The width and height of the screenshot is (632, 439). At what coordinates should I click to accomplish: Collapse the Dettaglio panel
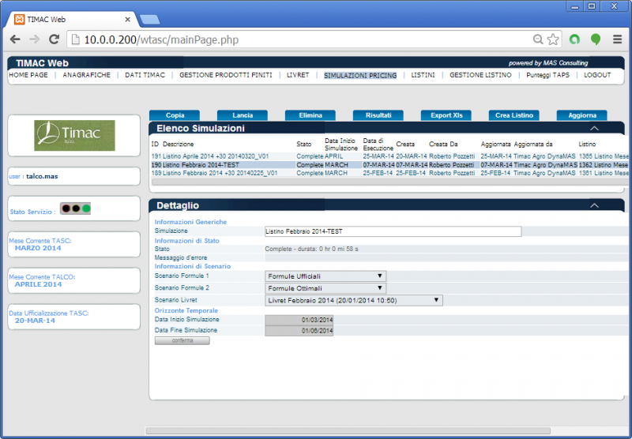(x=594, y=205)
